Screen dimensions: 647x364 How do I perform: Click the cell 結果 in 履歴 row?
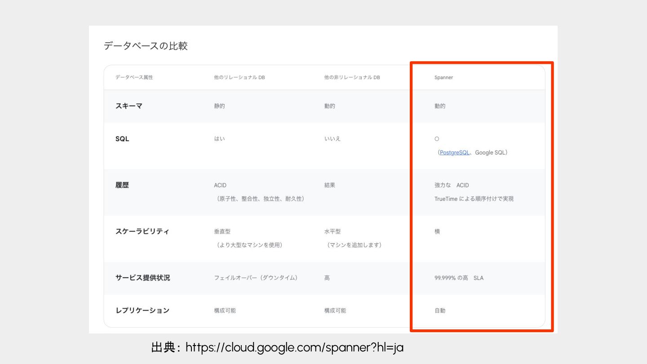coord(330,185)
